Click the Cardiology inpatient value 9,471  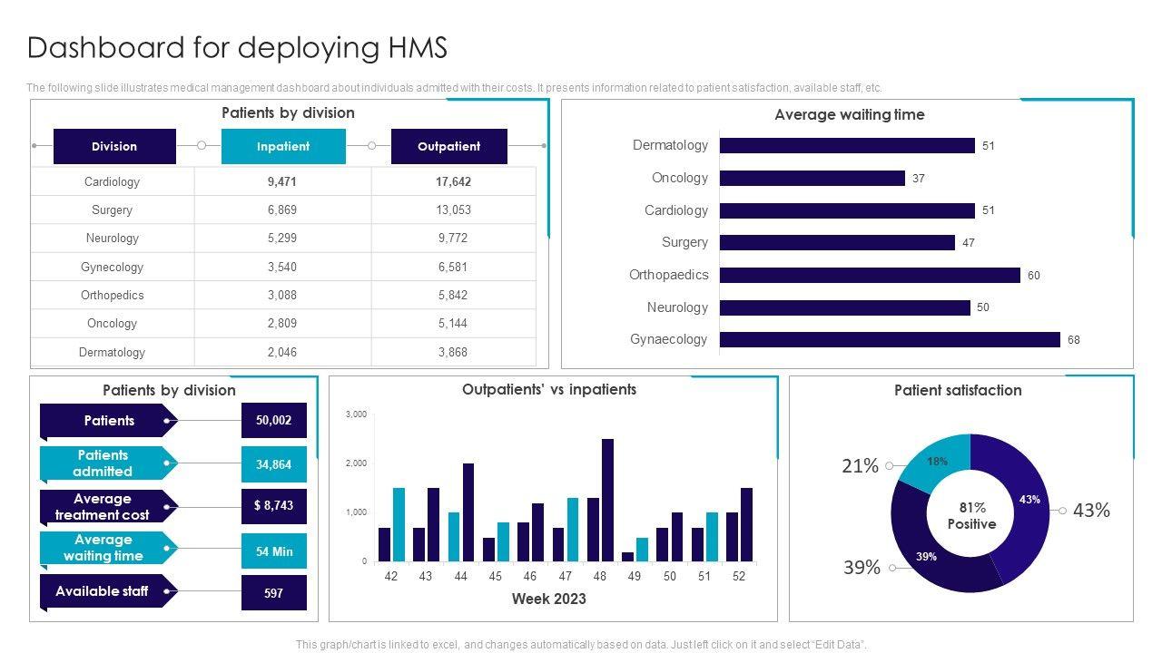[x=282, y=181]
